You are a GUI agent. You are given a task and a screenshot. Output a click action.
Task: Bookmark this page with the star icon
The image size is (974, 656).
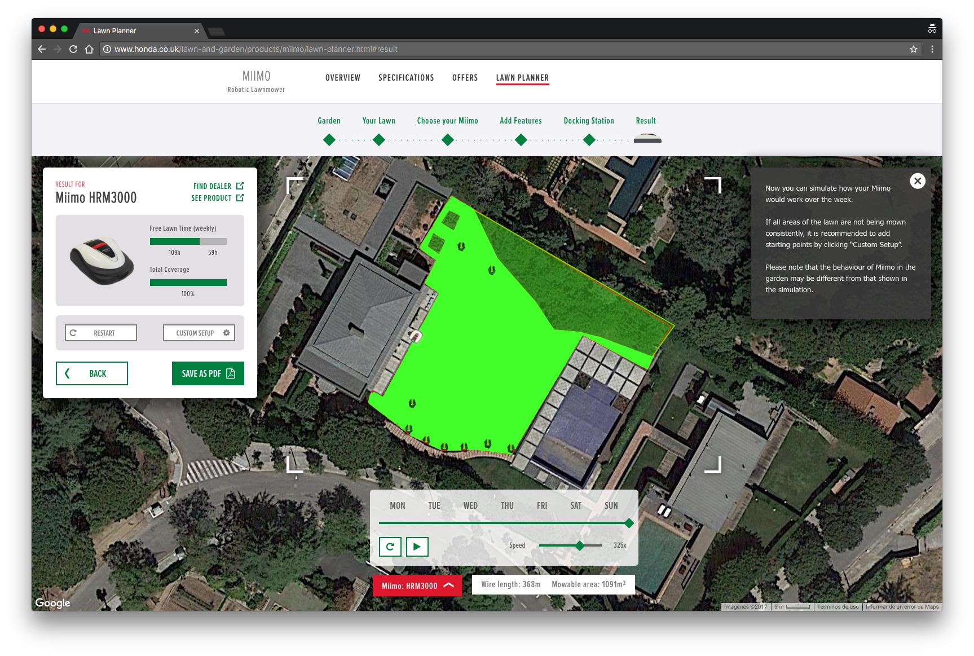pos(914,49)
